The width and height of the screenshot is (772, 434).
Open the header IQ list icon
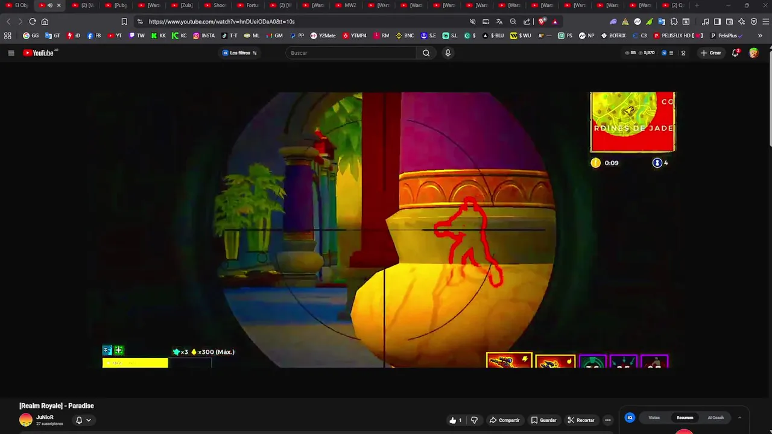667,53
